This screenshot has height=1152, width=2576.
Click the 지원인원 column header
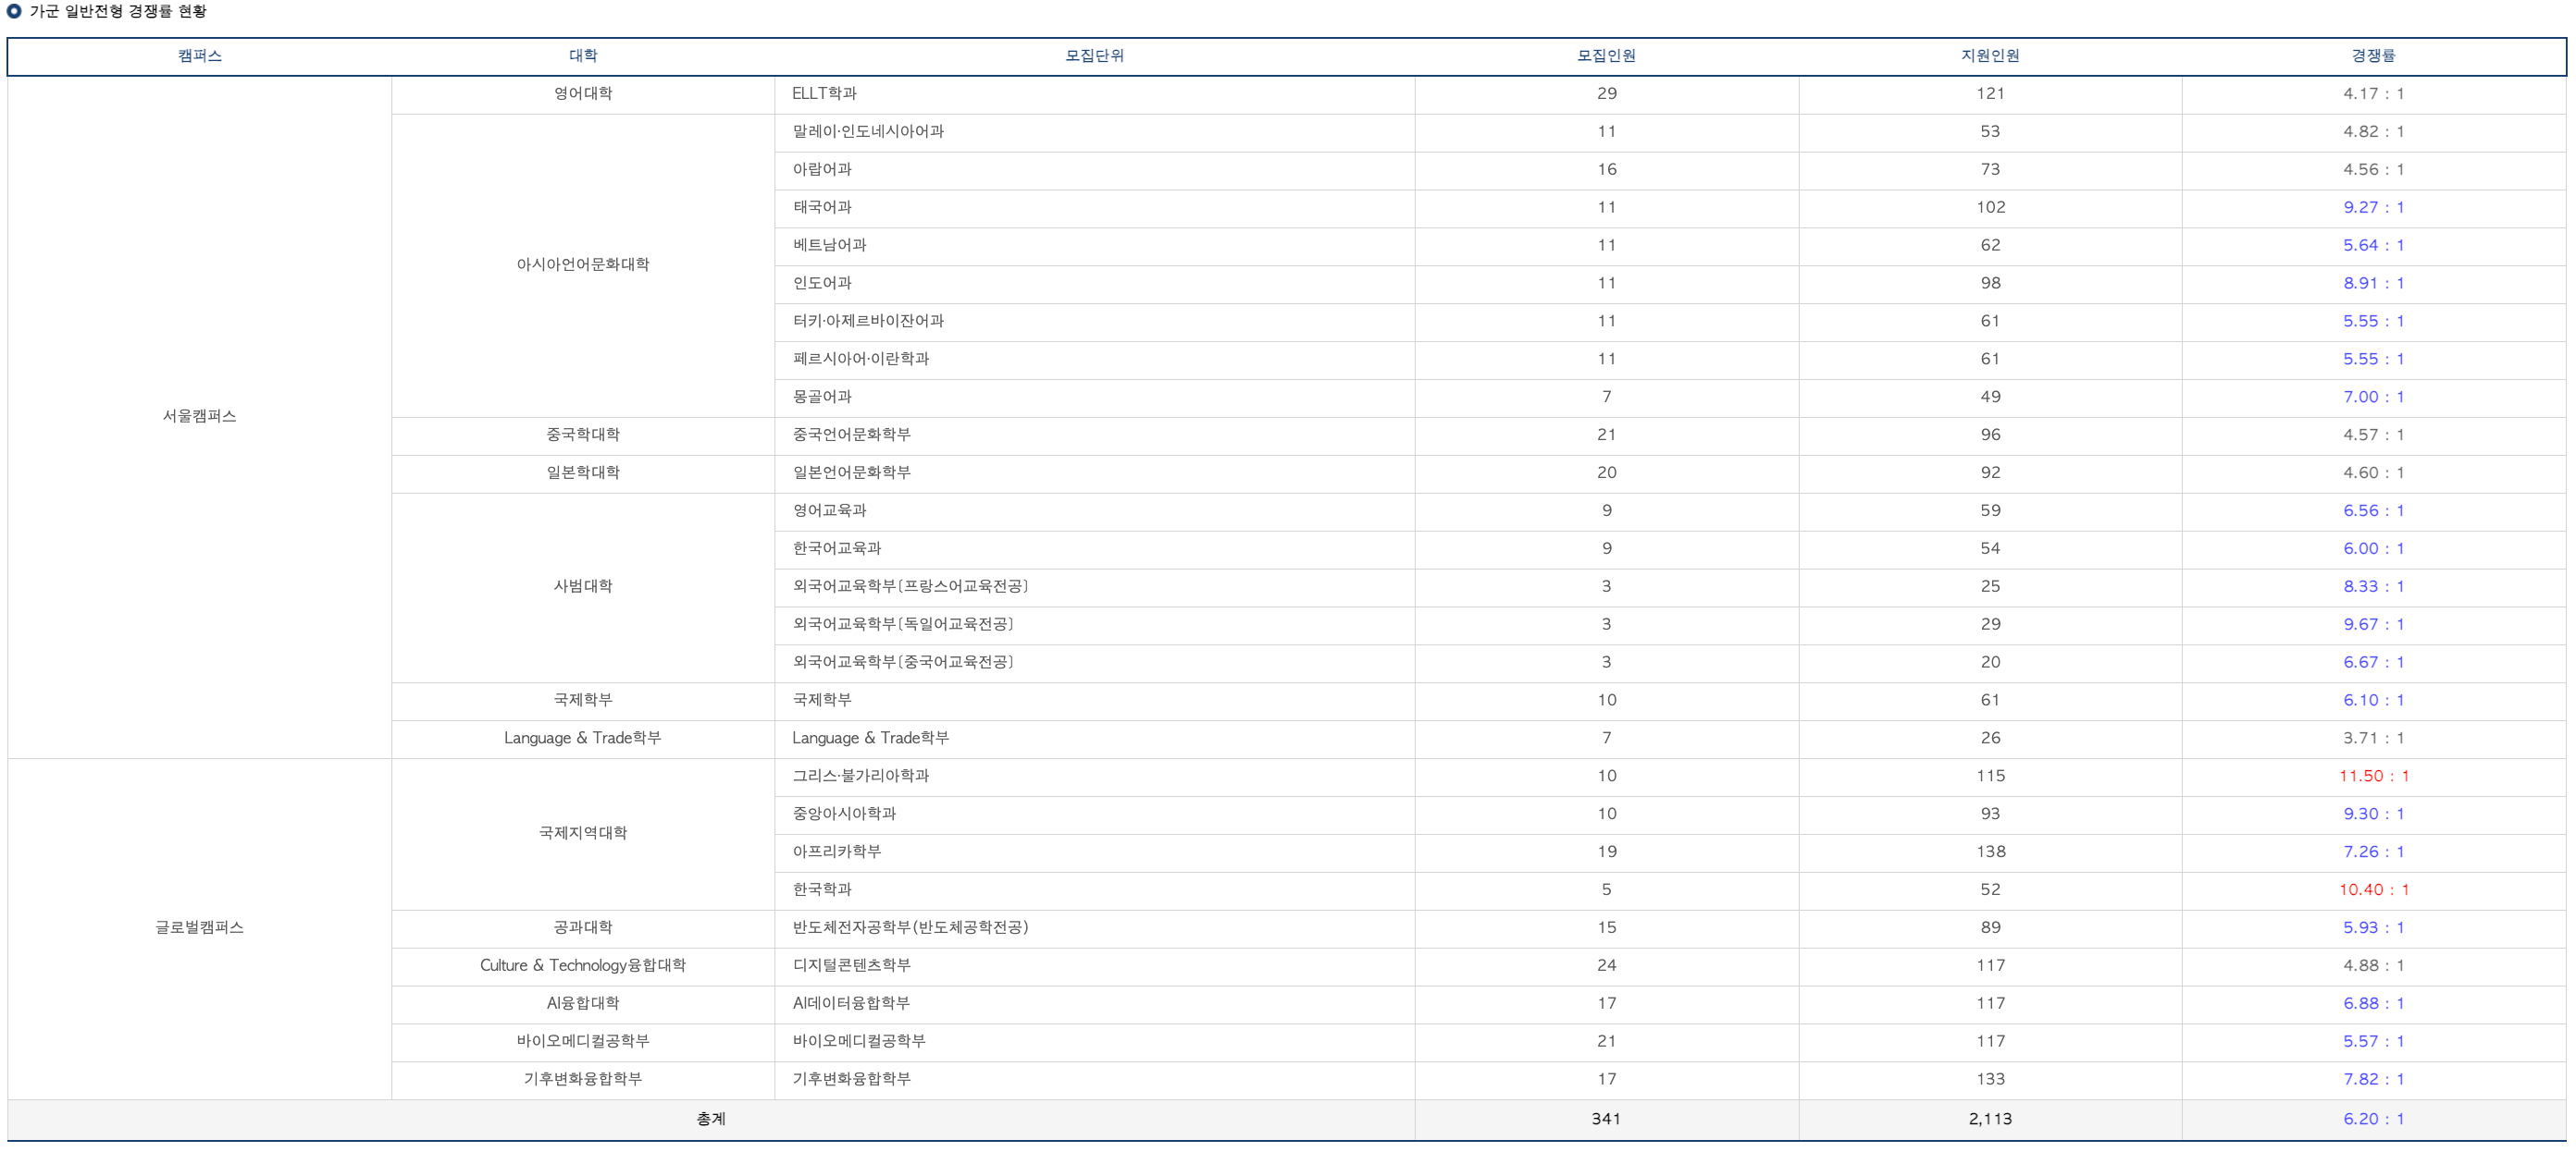[x=1990, y=56]
